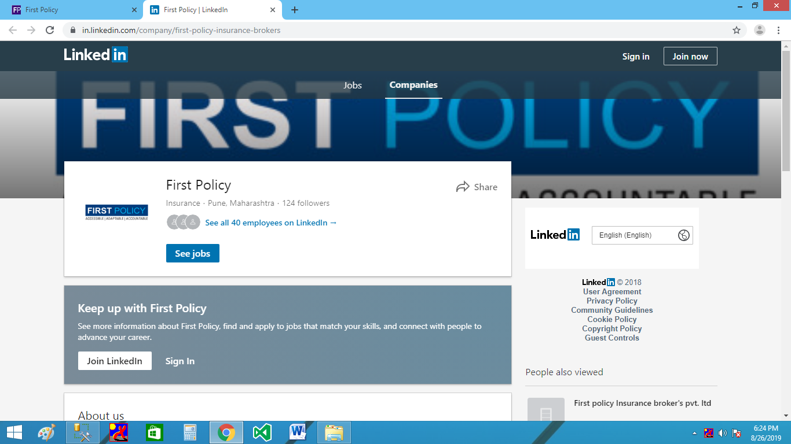Click the See jobs button
Viewport: 791px width, 444px height.
[193, 253]
